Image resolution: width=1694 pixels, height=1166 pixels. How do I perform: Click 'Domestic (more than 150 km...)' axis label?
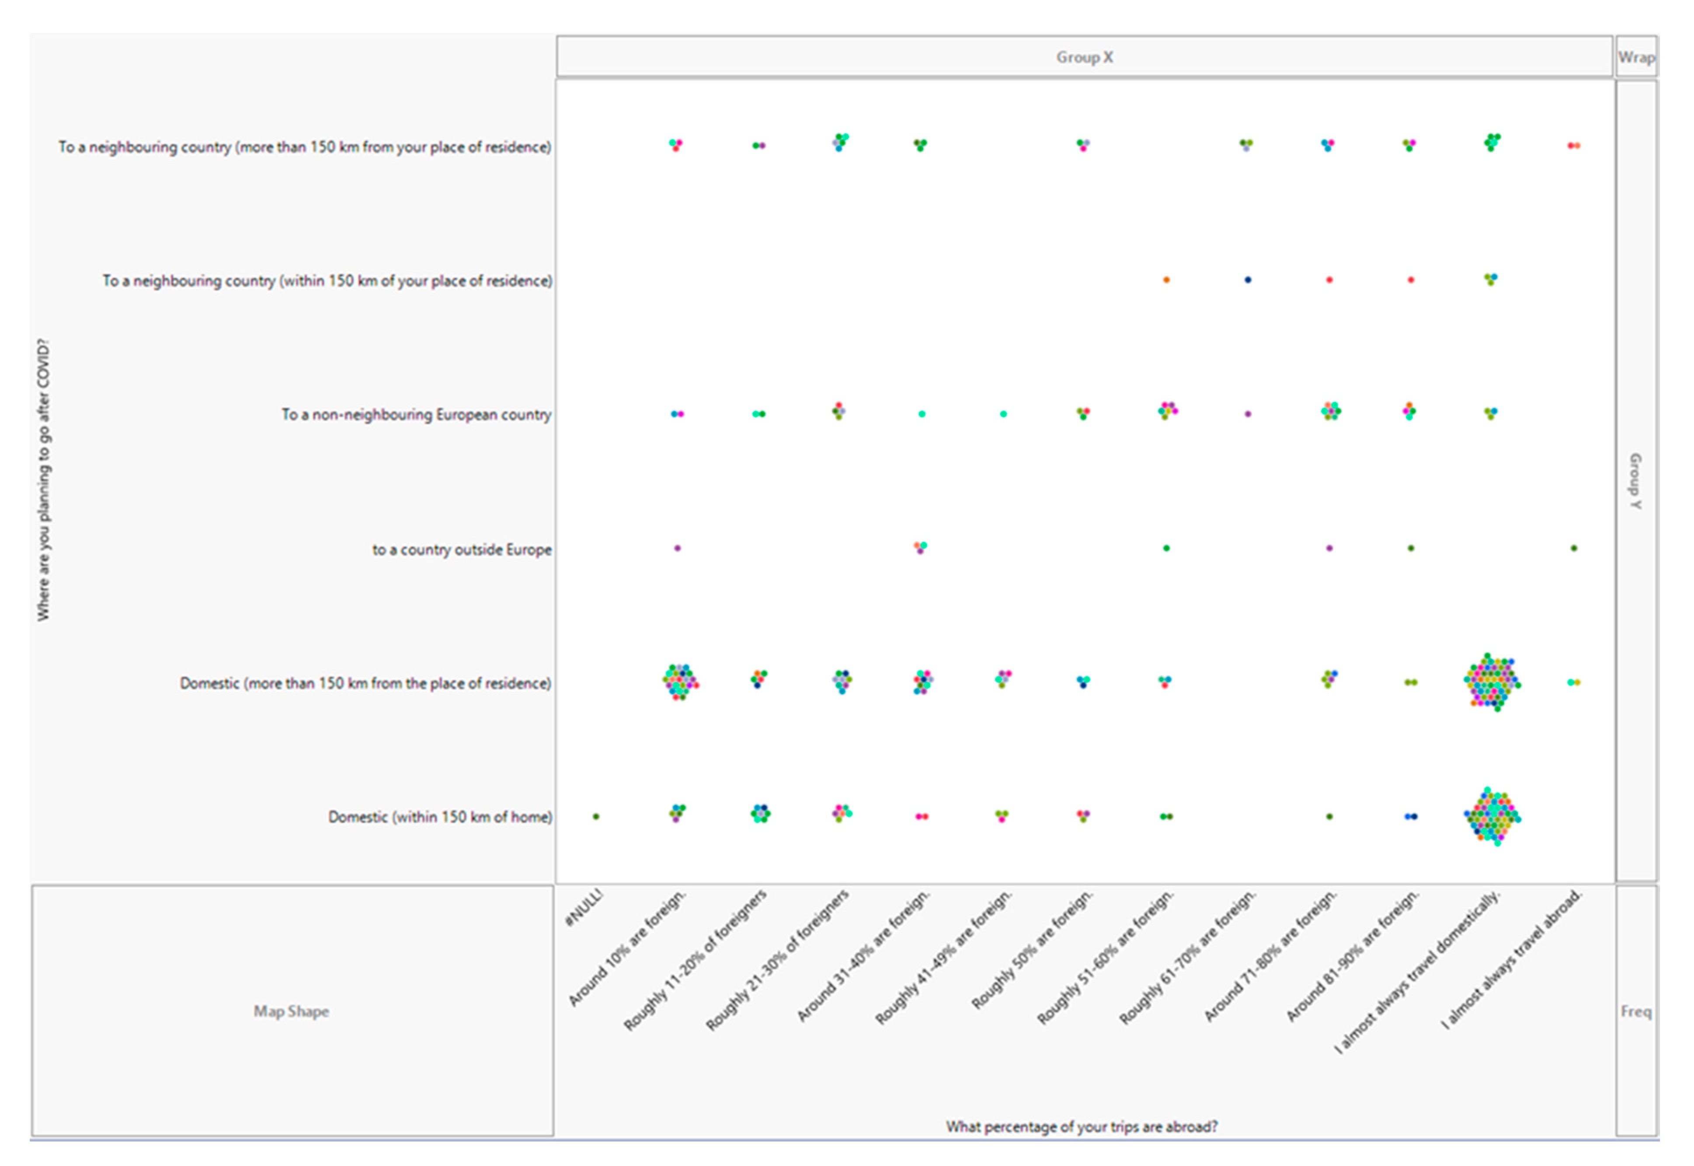point(365,683)
